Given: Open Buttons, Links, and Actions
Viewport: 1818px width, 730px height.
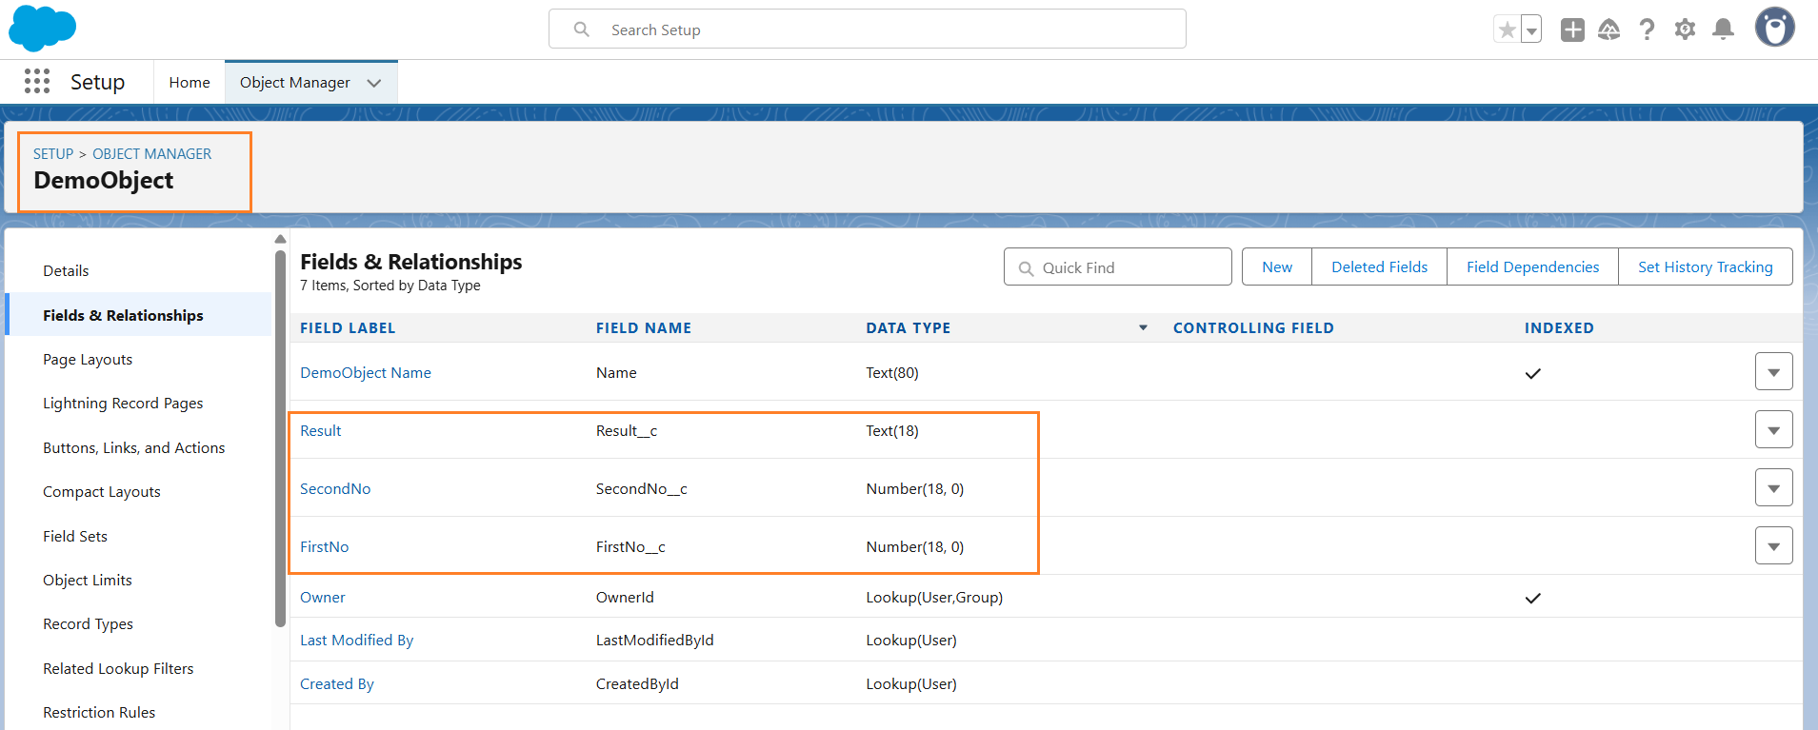Looking at the screenshot, I should [x=134, y=448].
